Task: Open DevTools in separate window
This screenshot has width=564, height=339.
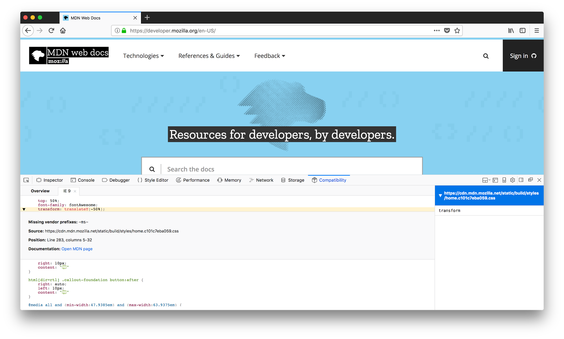Action: click(531, 180)
